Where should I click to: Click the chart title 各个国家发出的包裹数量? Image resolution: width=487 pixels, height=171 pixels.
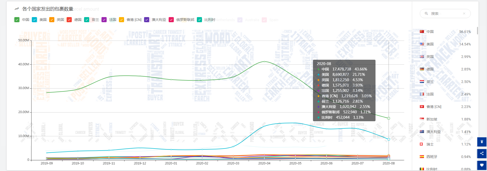pos(48,9)
